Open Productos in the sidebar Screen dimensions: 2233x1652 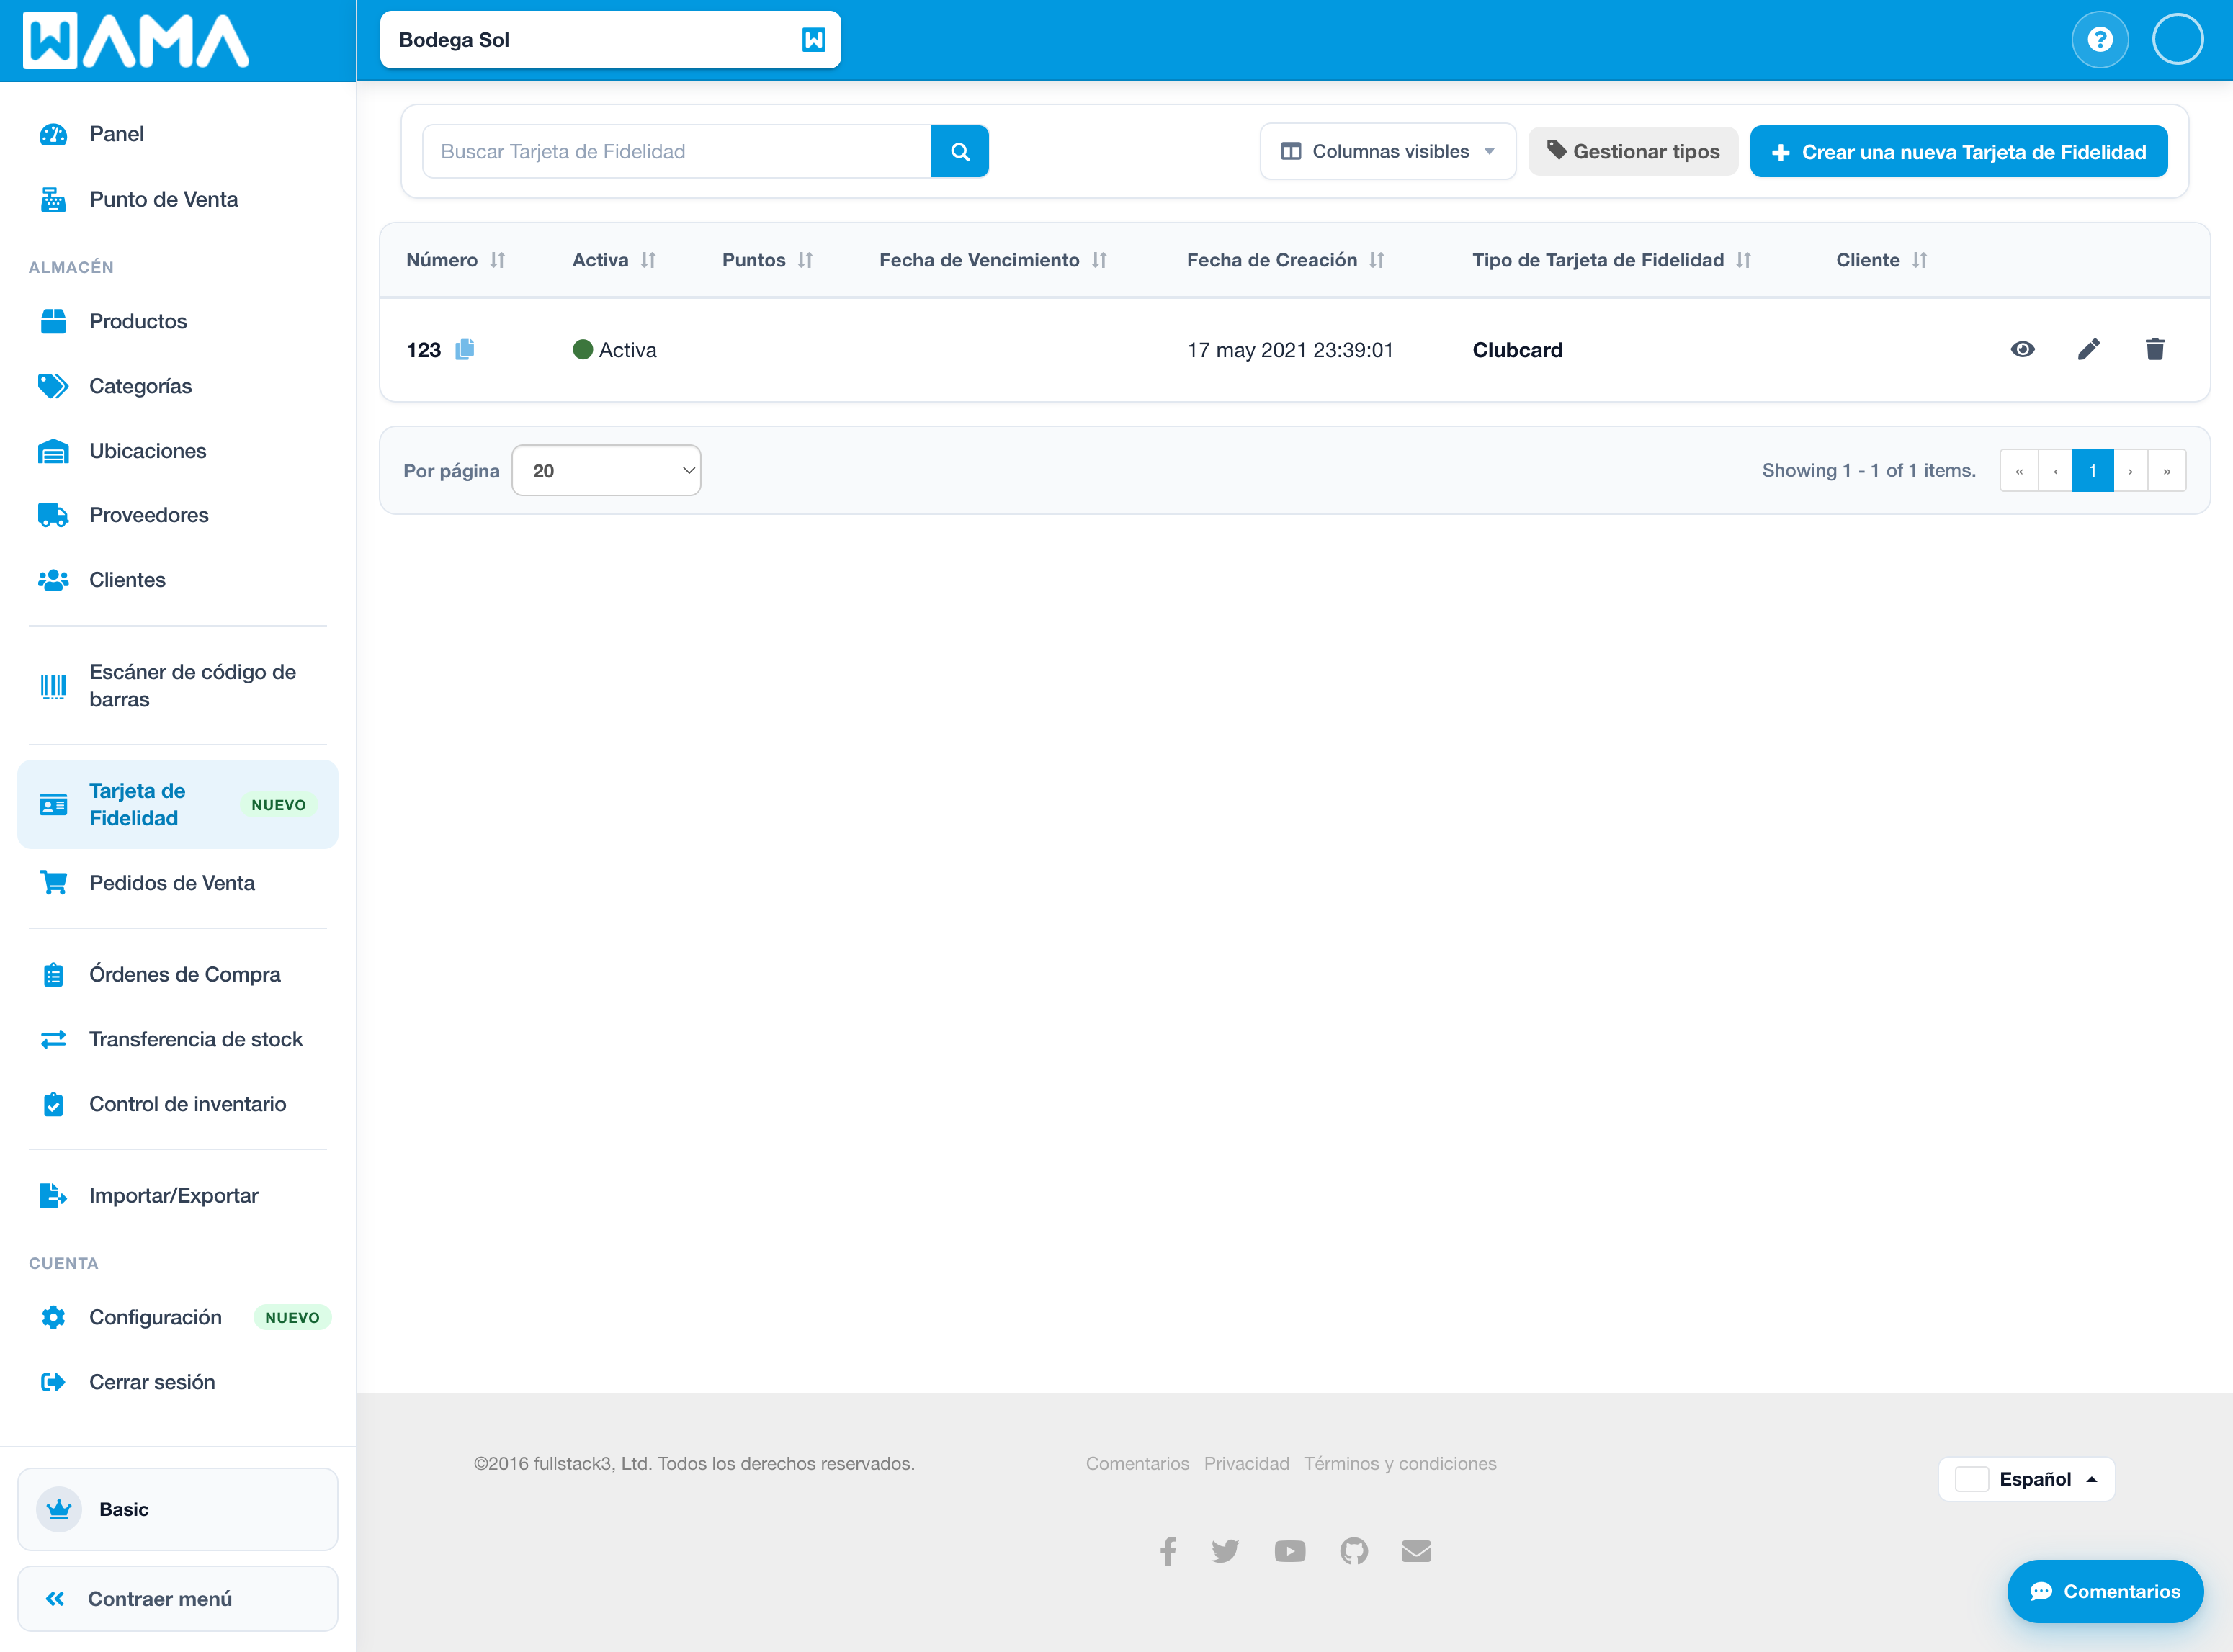(178, 321)
